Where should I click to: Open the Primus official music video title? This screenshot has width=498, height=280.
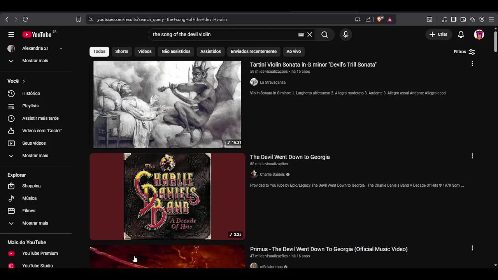329,249
